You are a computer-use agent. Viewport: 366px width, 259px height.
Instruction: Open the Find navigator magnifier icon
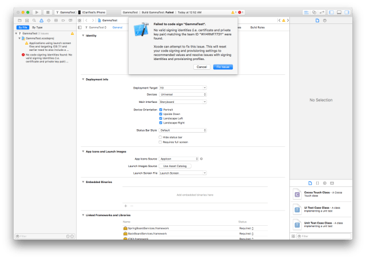(34, 21)
